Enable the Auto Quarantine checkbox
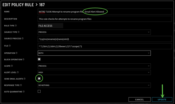The width and height of the screenshot is (175, 104). click(39, 91)
